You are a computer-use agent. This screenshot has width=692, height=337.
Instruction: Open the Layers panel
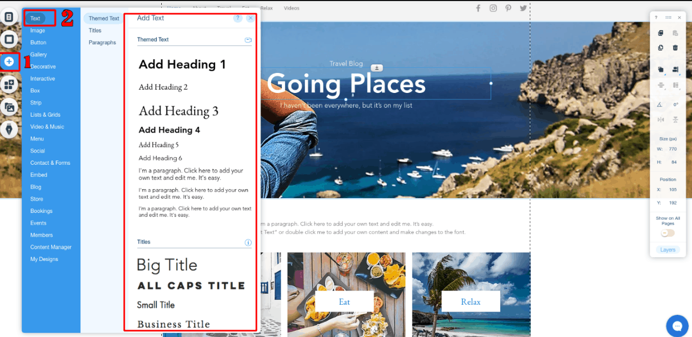[x=668, y=249]
